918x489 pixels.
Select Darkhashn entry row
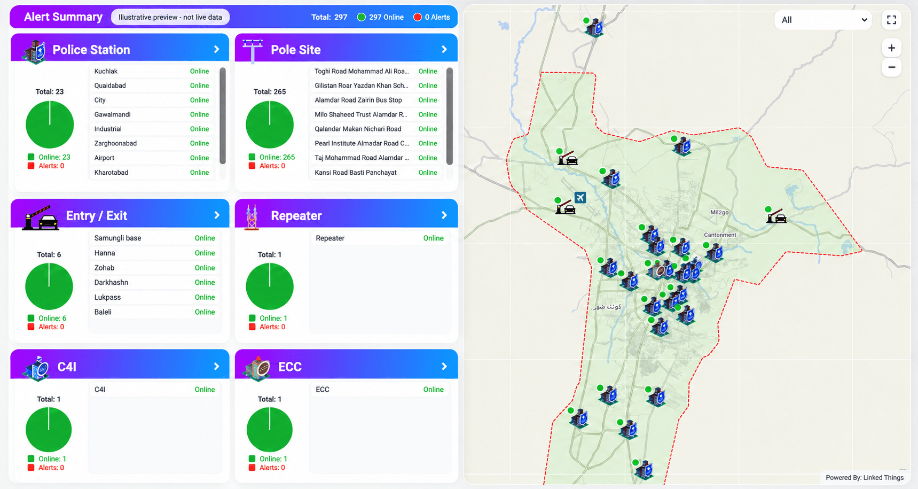155,282
